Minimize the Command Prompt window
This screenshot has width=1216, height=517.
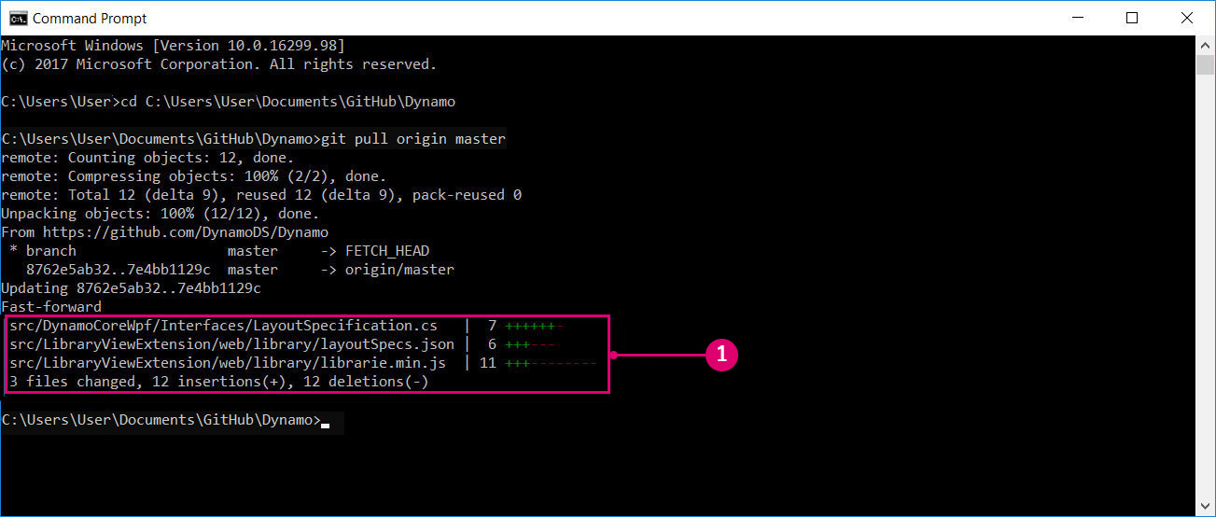click(x=1080, y=18)
